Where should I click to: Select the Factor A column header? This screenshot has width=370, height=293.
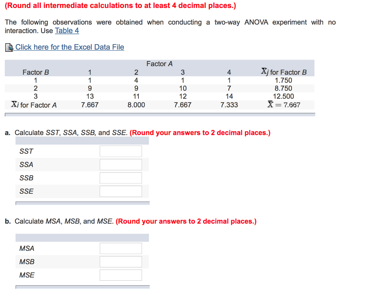[x=159, y=64]
